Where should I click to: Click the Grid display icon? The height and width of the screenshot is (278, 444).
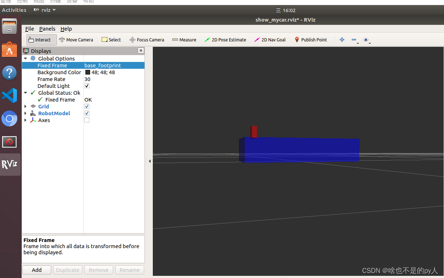click(x=33, y=106)
